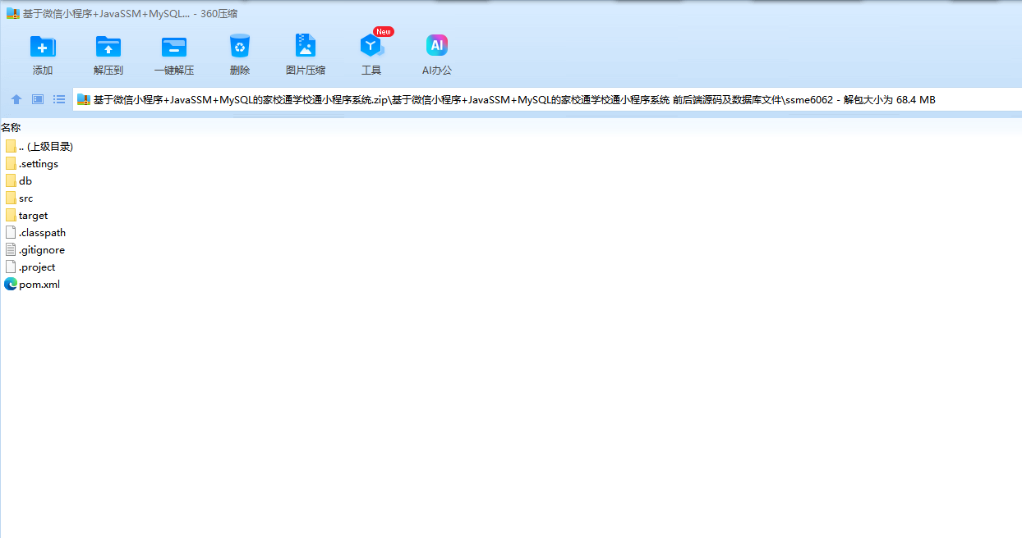Click the archive icon in the address bar
The width and height of the screenshot is (1022, 538).
point(84,100)
